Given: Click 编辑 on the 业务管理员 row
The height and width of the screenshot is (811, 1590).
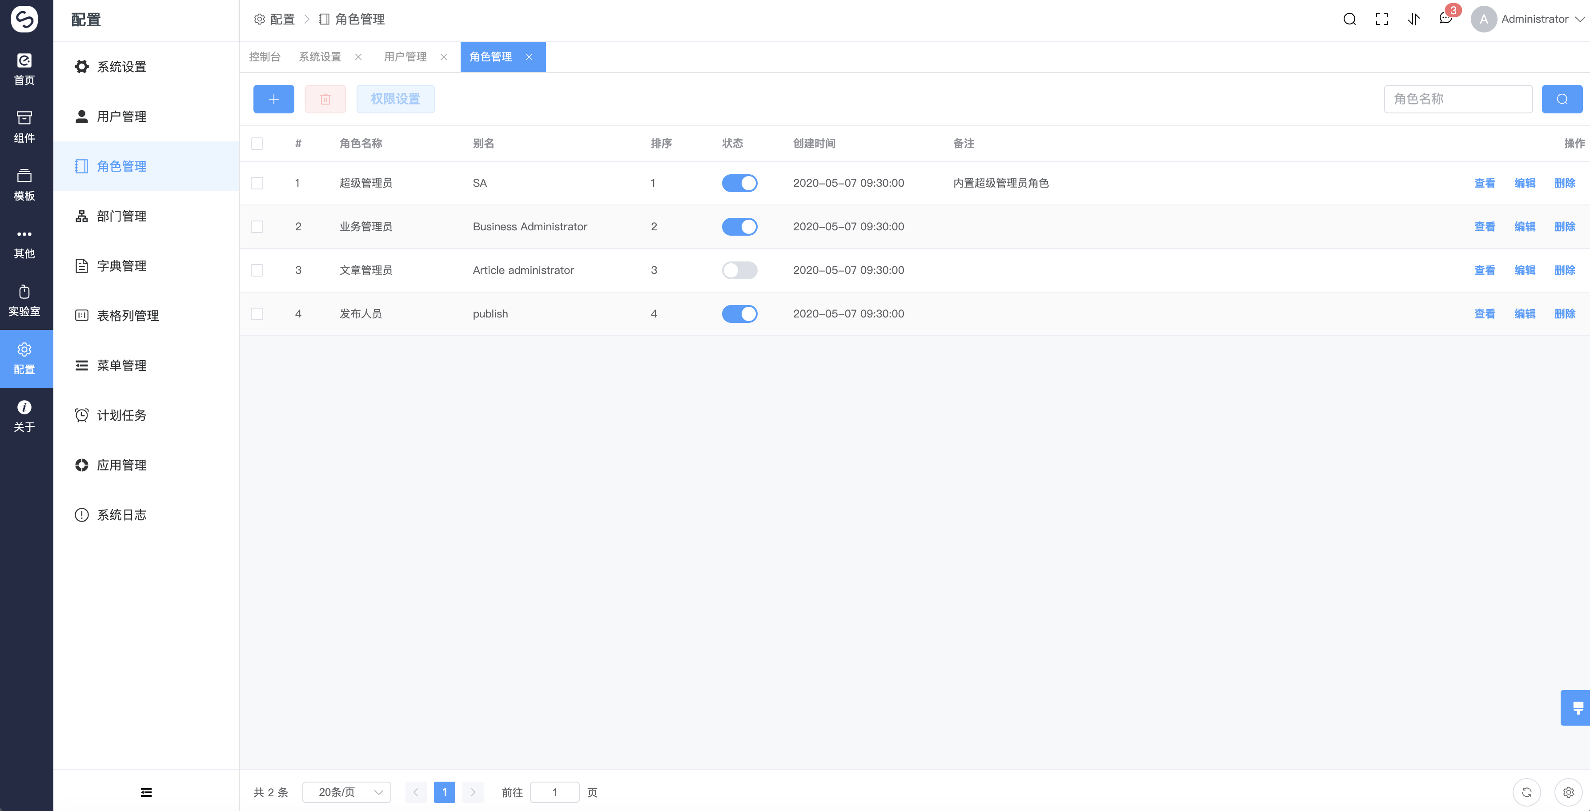Looking at the screenshot, I should point(1525,226).
